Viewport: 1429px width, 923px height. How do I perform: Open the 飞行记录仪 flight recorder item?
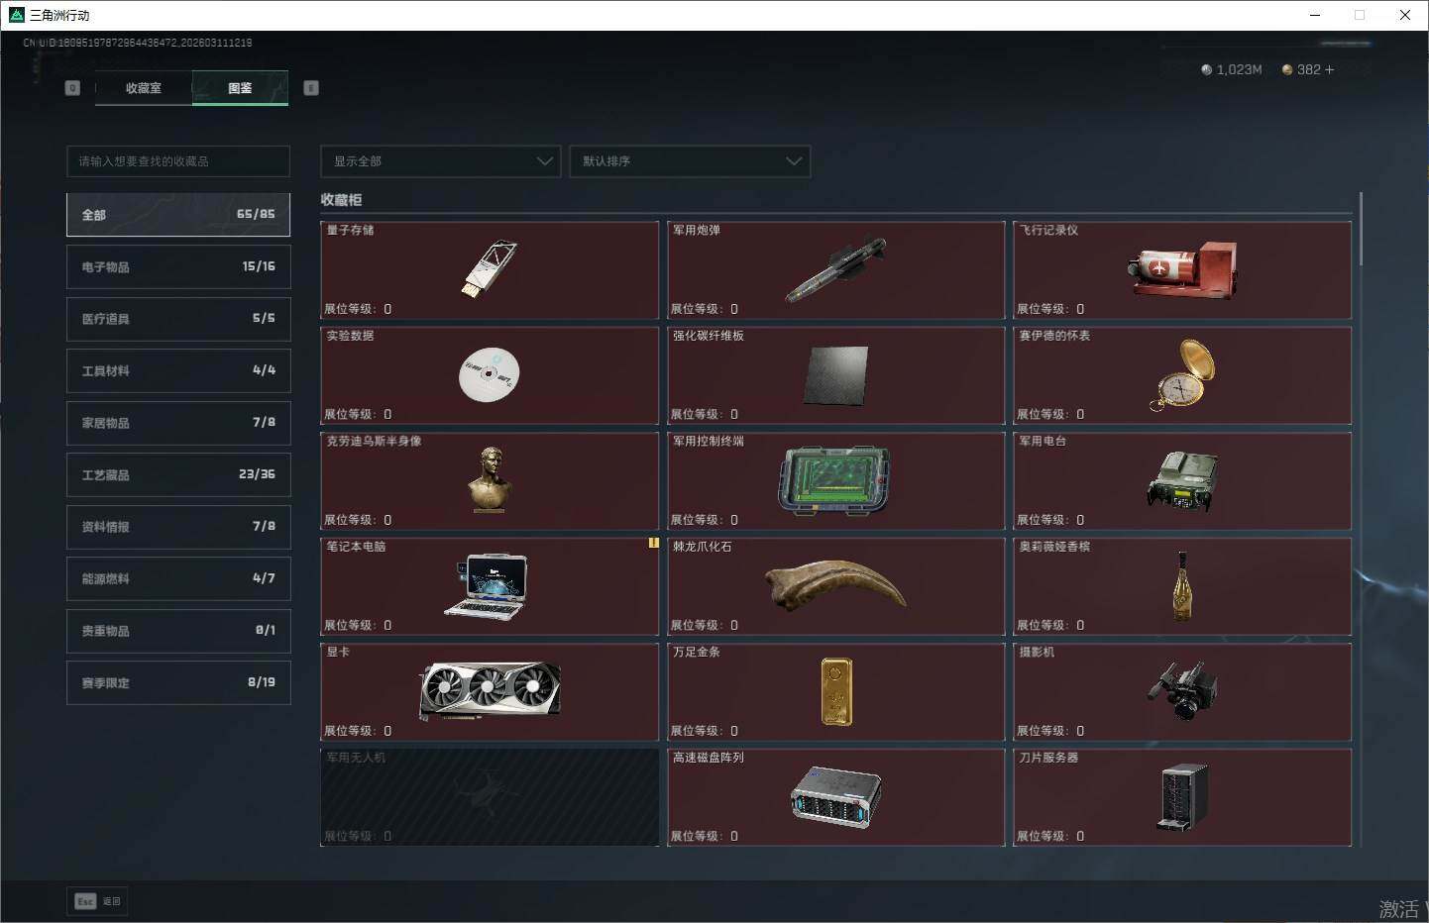coord(1182,269)
